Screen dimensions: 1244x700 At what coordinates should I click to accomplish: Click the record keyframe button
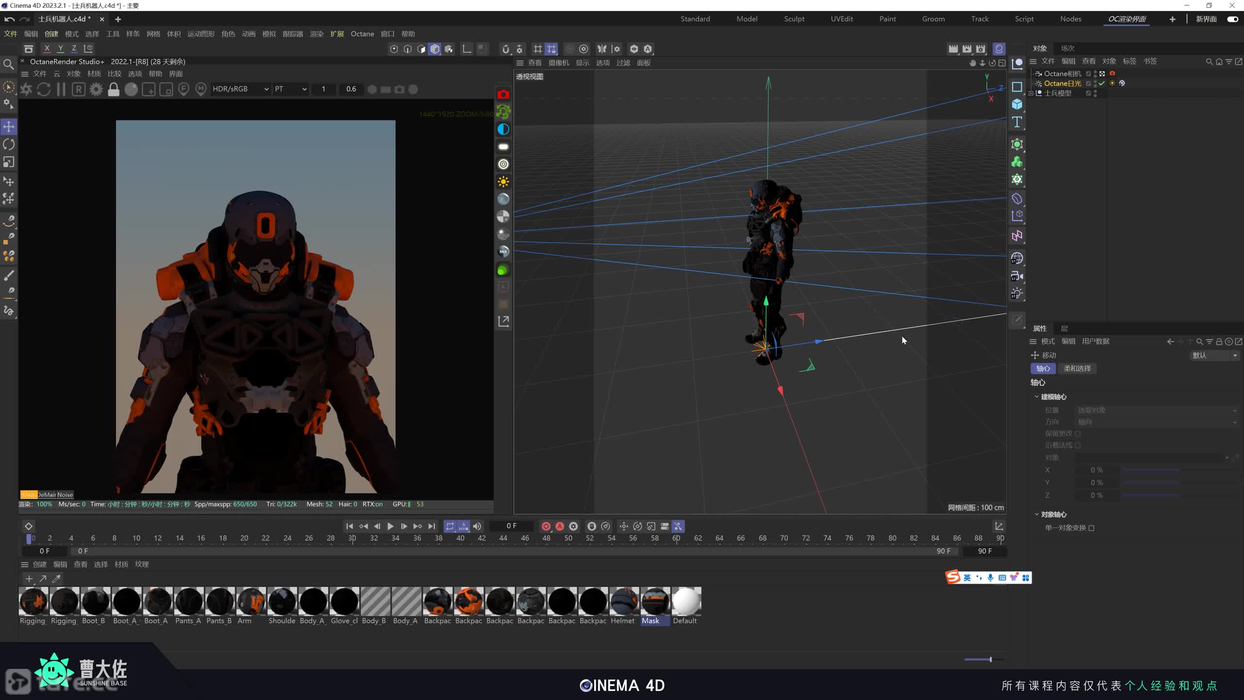click(546, 526)
